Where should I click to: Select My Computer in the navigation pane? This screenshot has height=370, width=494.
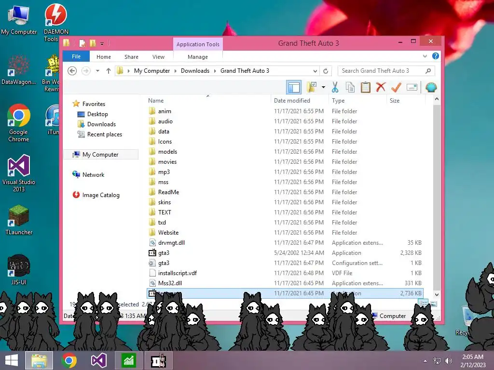point(101,155)
